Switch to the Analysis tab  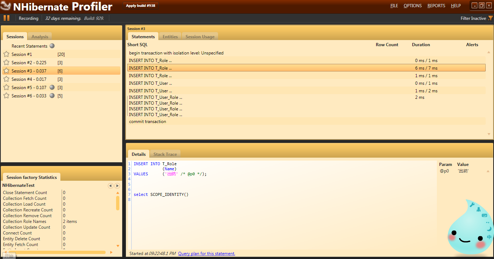point(40,36)
